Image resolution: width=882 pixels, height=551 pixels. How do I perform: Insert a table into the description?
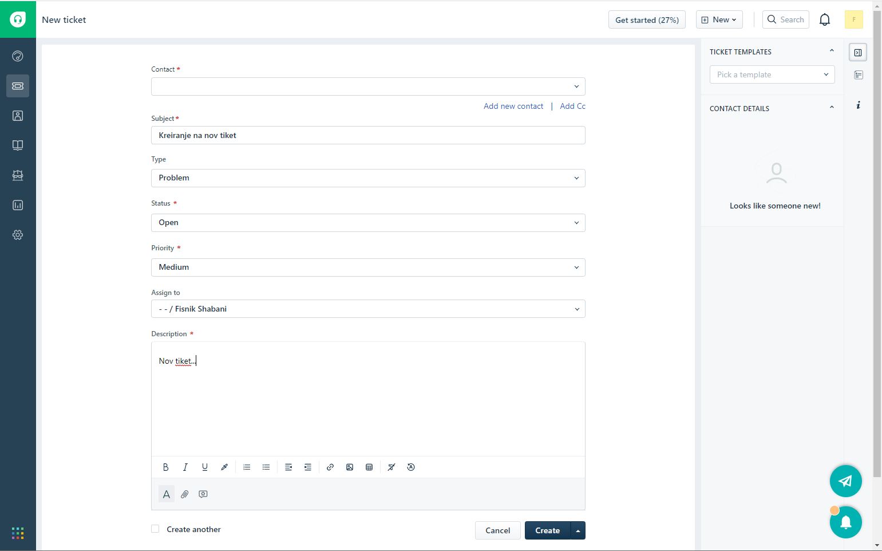(x=369, y=467)
